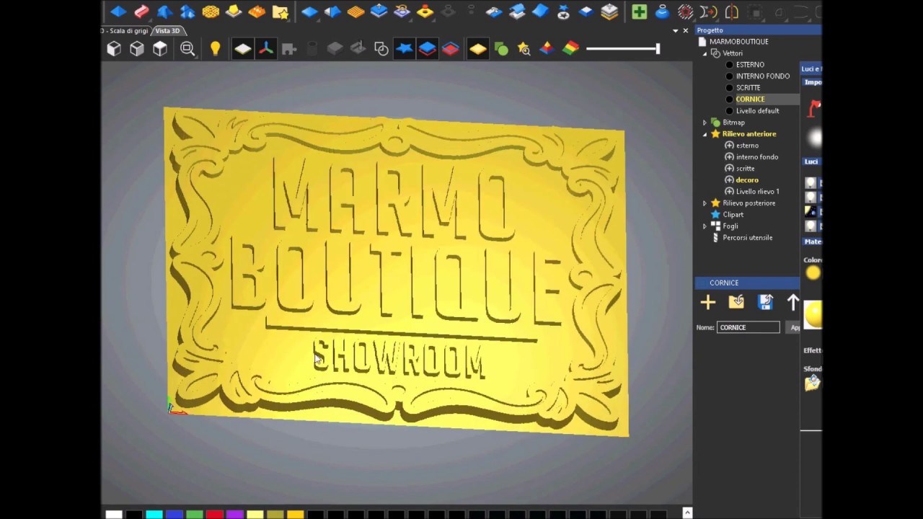The image size is (923, 519).
Task: Click the blue save layer icon
Action: [x=765, y=303]
